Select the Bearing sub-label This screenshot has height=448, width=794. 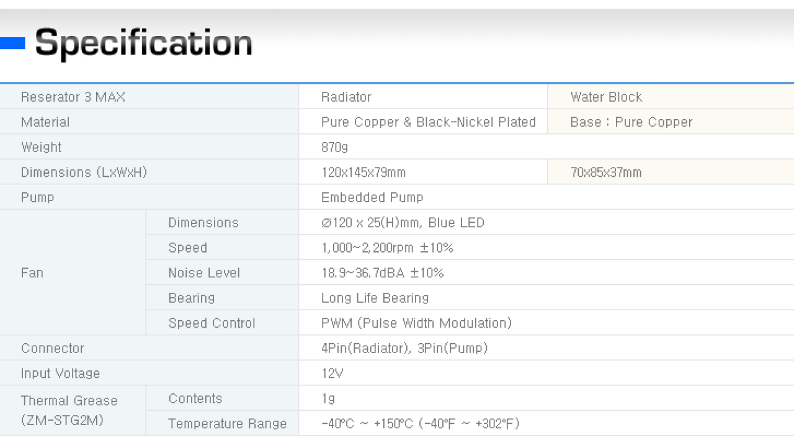[192, 298]
